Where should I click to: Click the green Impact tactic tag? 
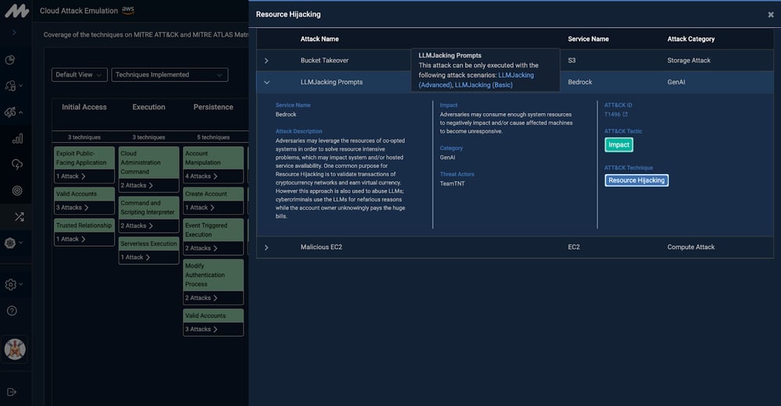tap(619, 145)
